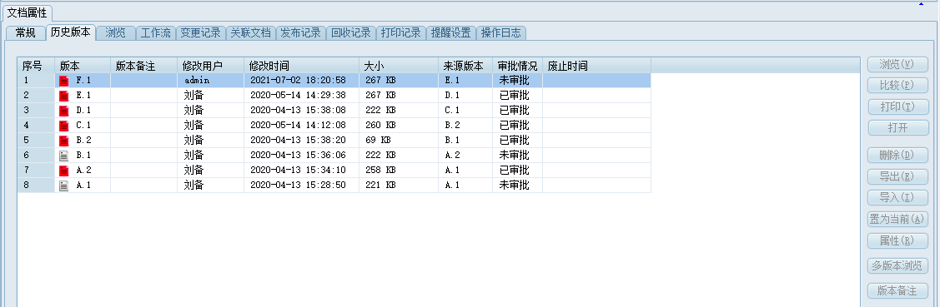940x307 pixels.
Task: Click the 258 KB size cell
Action: click(399, 170)
